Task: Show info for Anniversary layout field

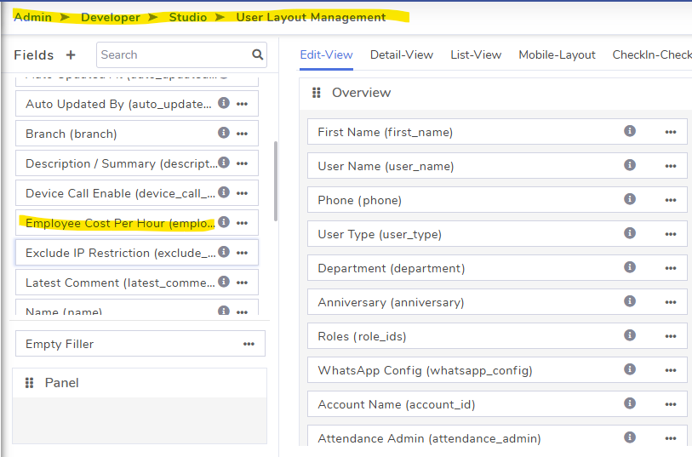Action: 630,301
